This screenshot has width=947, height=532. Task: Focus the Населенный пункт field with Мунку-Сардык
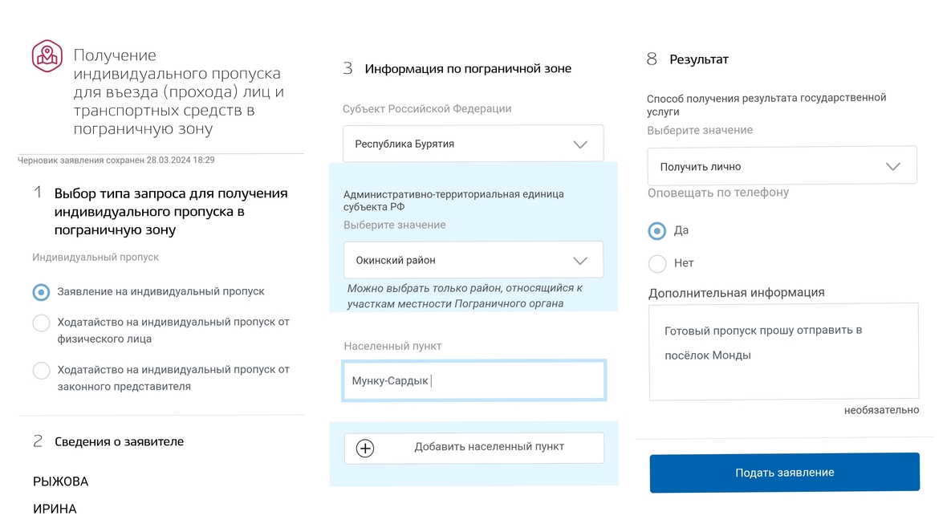(x=474, y=380)
